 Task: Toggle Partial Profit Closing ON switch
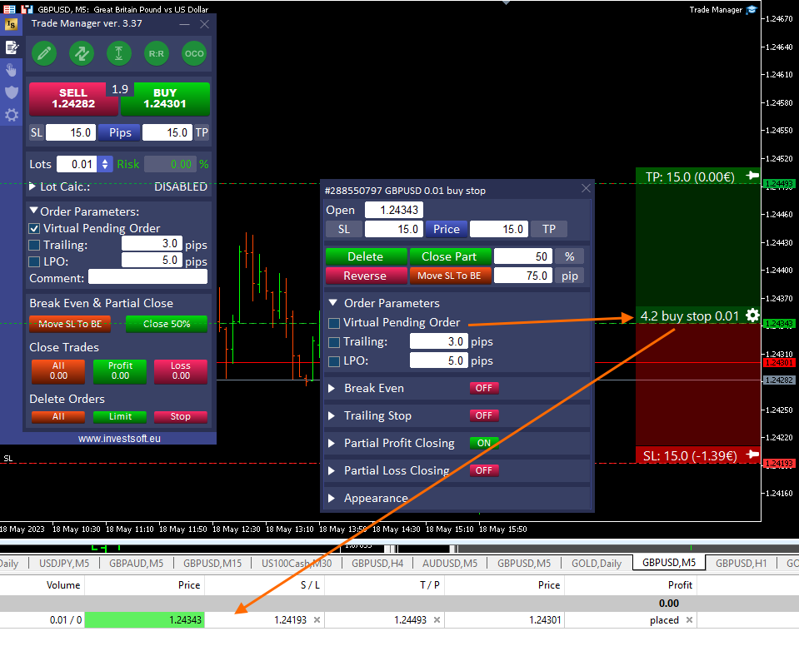coord(483,443)
